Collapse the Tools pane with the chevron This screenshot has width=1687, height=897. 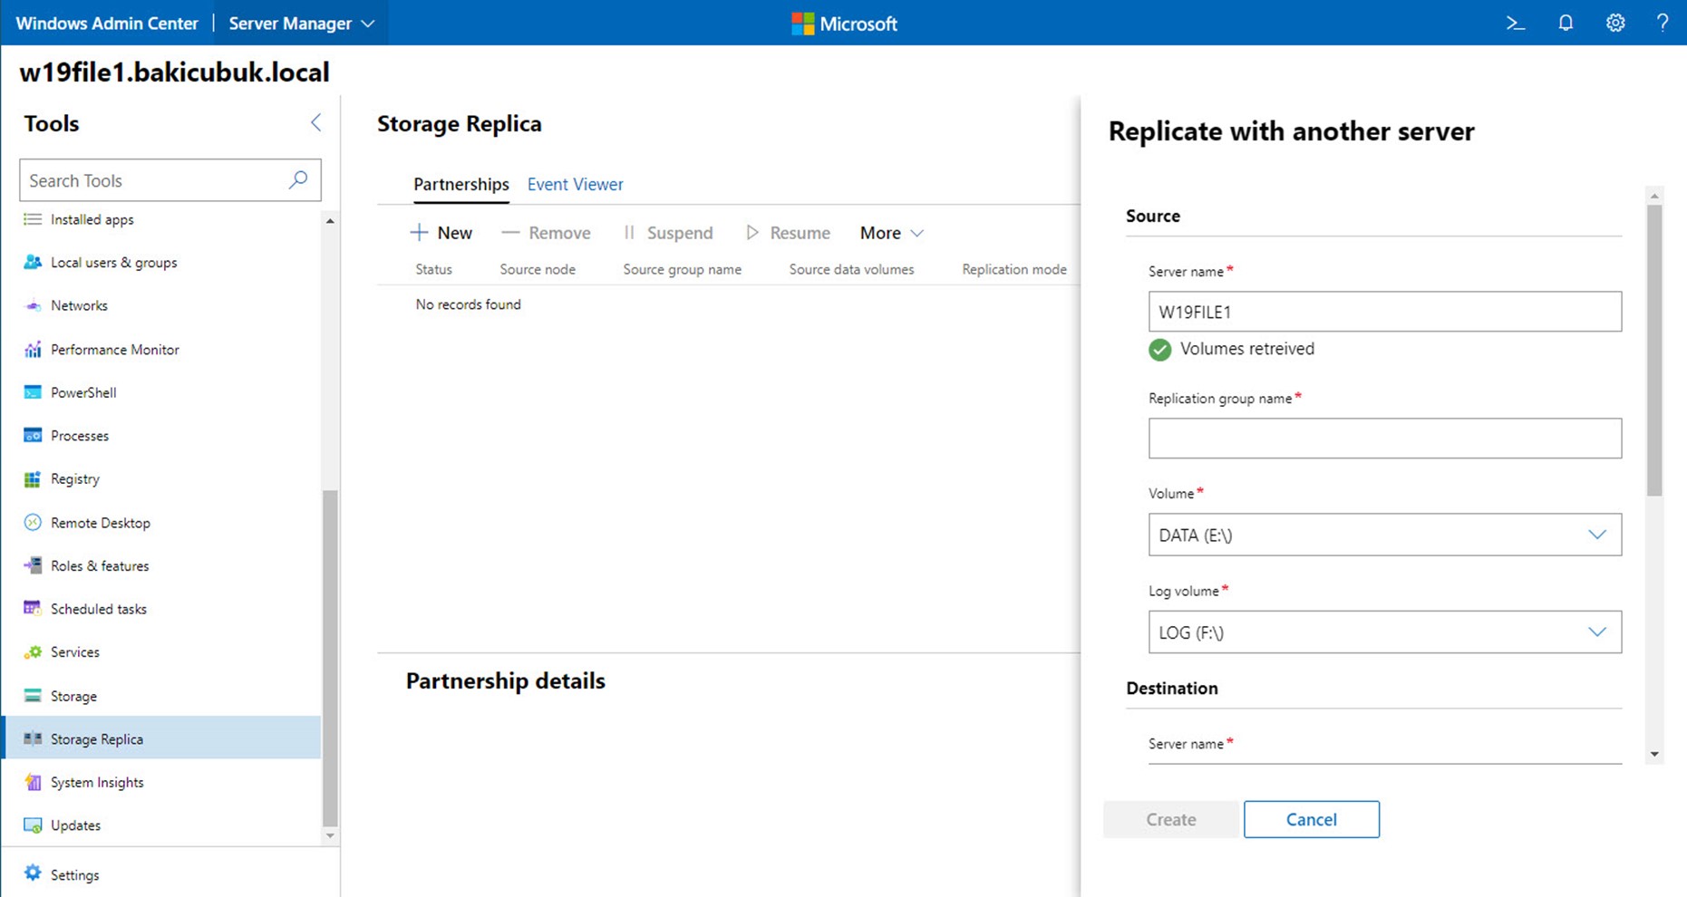(x=315, y=122)
